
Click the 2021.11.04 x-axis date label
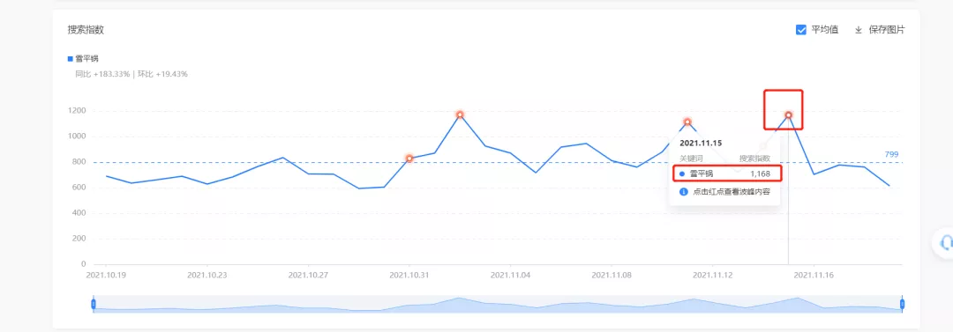point(510,275)
